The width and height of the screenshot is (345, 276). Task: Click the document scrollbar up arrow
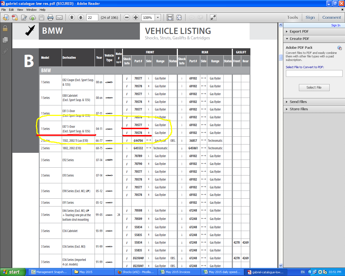281,25
